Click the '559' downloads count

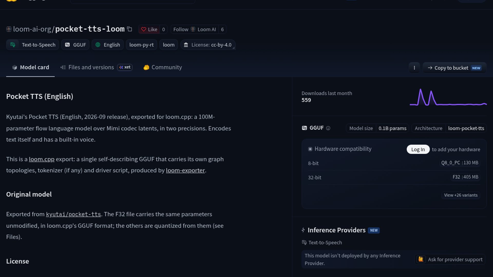point(306,100)
